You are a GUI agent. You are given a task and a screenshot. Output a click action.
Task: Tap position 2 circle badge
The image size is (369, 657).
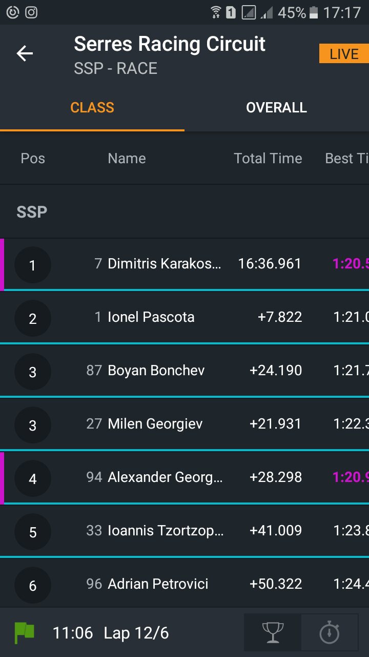pos(33,319)
